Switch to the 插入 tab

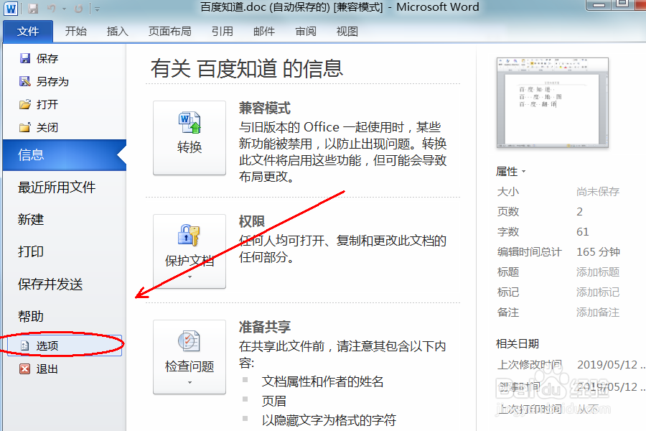118,32
